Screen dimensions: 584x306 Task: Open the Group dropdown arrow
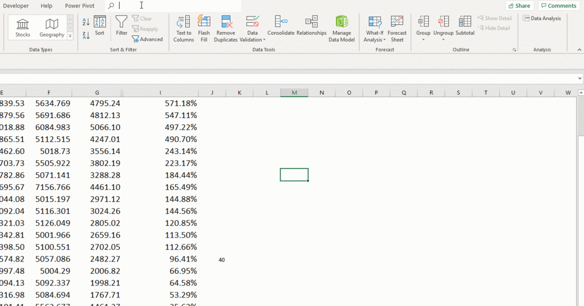point(423,39)
